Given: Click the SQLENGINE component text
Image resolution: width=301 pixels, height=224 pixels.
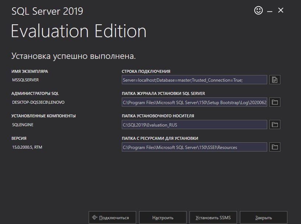Looking at the screenshot, I should [x=23, y=125].
